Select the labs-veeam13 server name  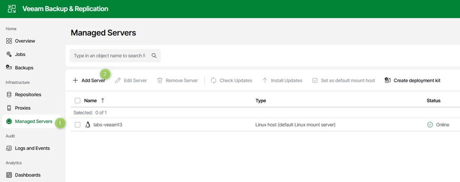[x=107, y=125]
